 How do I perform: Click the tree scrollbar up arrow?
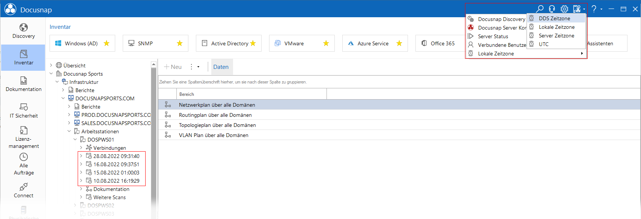(153, 65)
